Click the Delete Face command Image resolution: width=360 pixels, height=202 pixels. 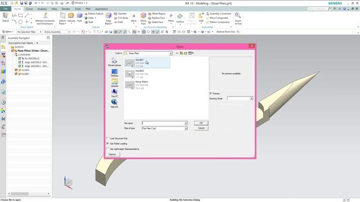156,22
